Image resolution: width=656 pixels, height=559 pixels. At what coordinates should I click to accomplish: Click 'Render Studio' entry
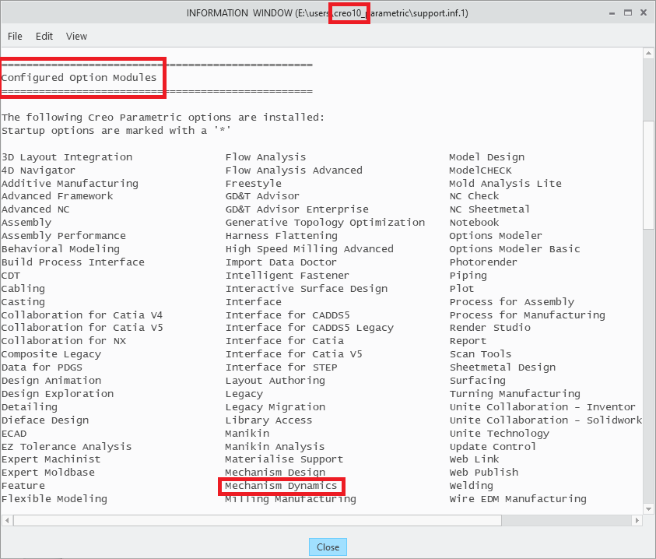click(490, 328)
